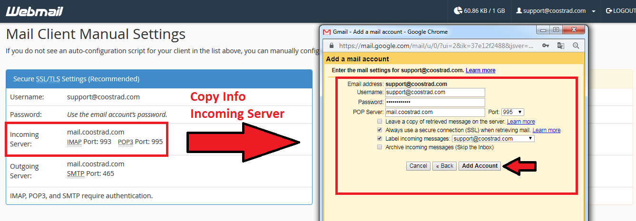The image size is (636, 221).
Task: Click the Add a mail account popup heading
Action: (x=358, y=59)
